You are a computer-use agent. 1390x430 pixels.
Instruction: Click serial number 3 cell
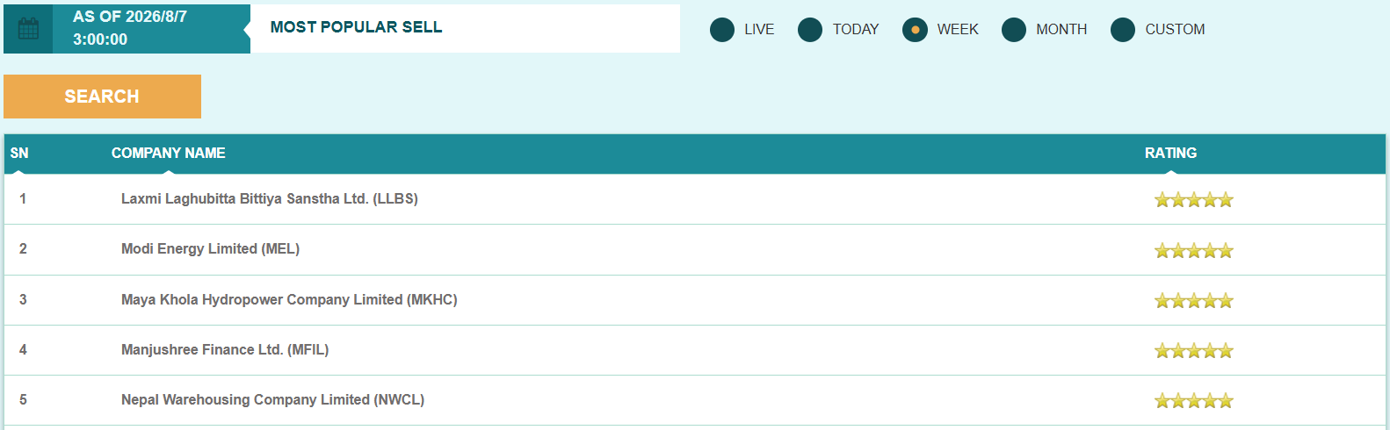pyautogui.click(x=23, y=300)
